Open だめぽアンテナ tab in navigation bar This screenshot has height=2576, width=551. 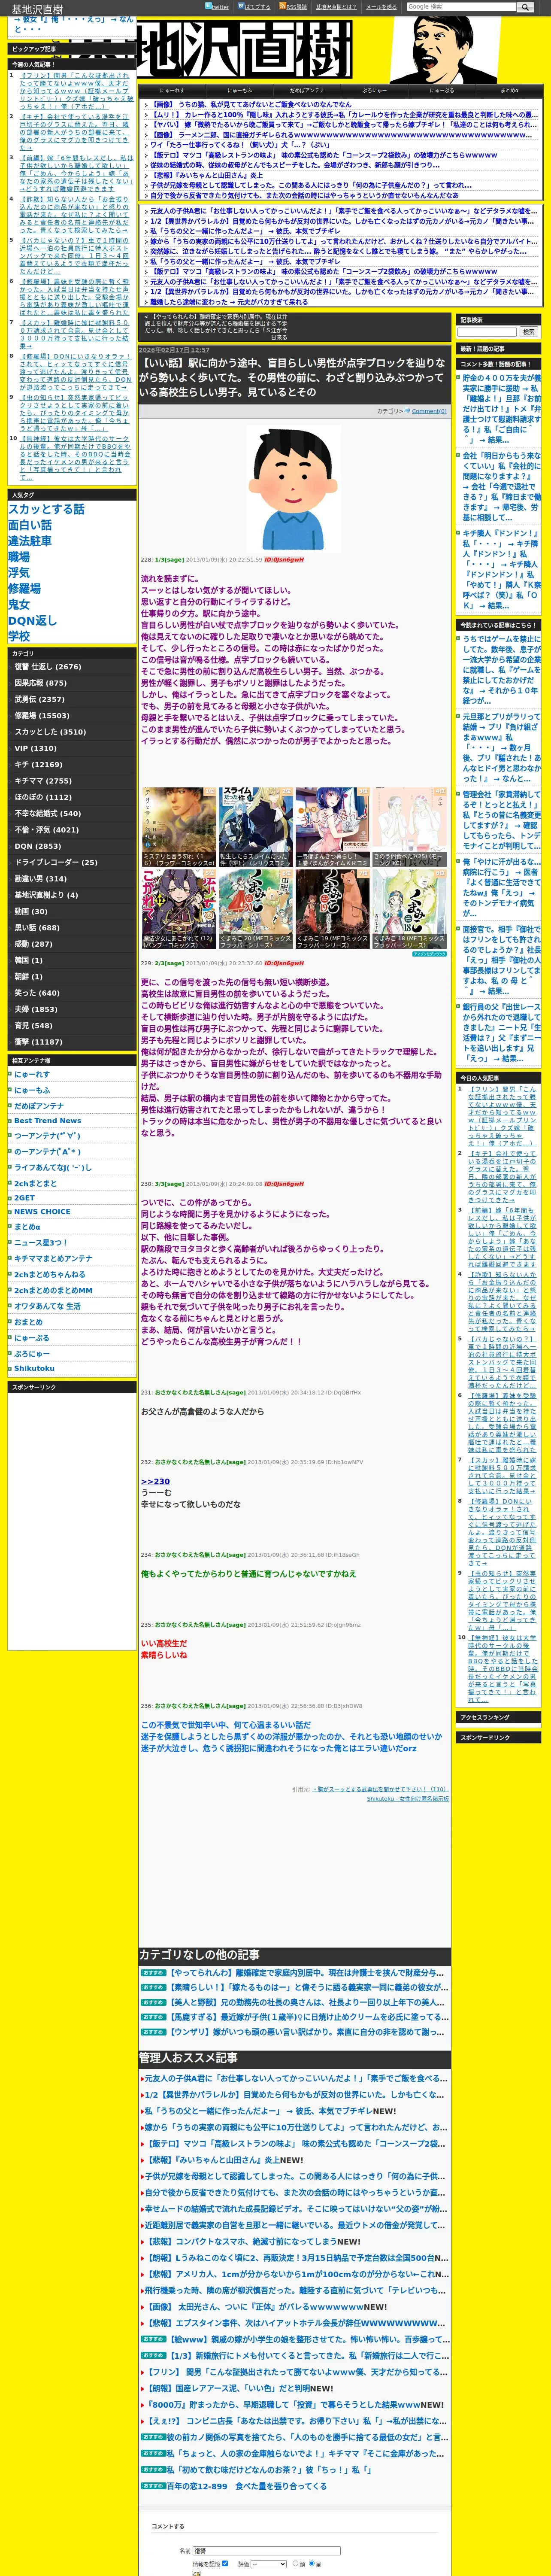pos(306,90)
